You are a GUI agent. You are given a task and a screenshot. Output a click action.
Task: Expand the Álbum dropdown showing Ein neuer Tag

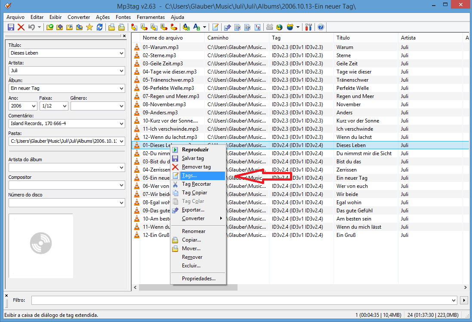tap(121, 89)
